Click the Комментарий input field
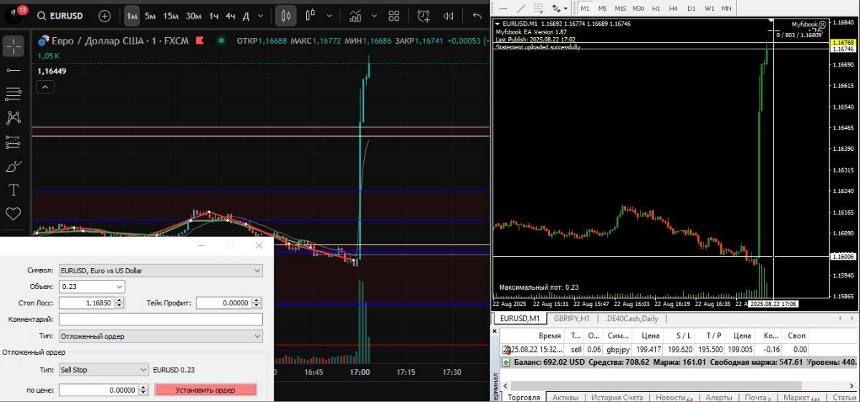 pos(161,320)
